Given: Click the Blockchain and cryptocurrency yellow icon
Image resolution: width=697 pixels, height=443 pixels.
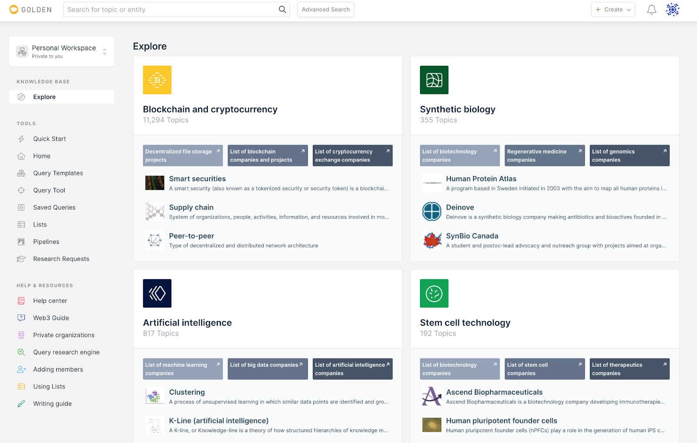Looking at the screenshot, I should 157,80.
